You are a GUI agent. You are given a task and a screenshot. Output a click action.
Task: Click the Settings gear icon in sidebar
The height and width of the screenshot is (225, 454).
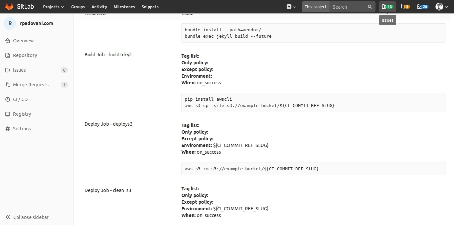[x=8, y=129]
